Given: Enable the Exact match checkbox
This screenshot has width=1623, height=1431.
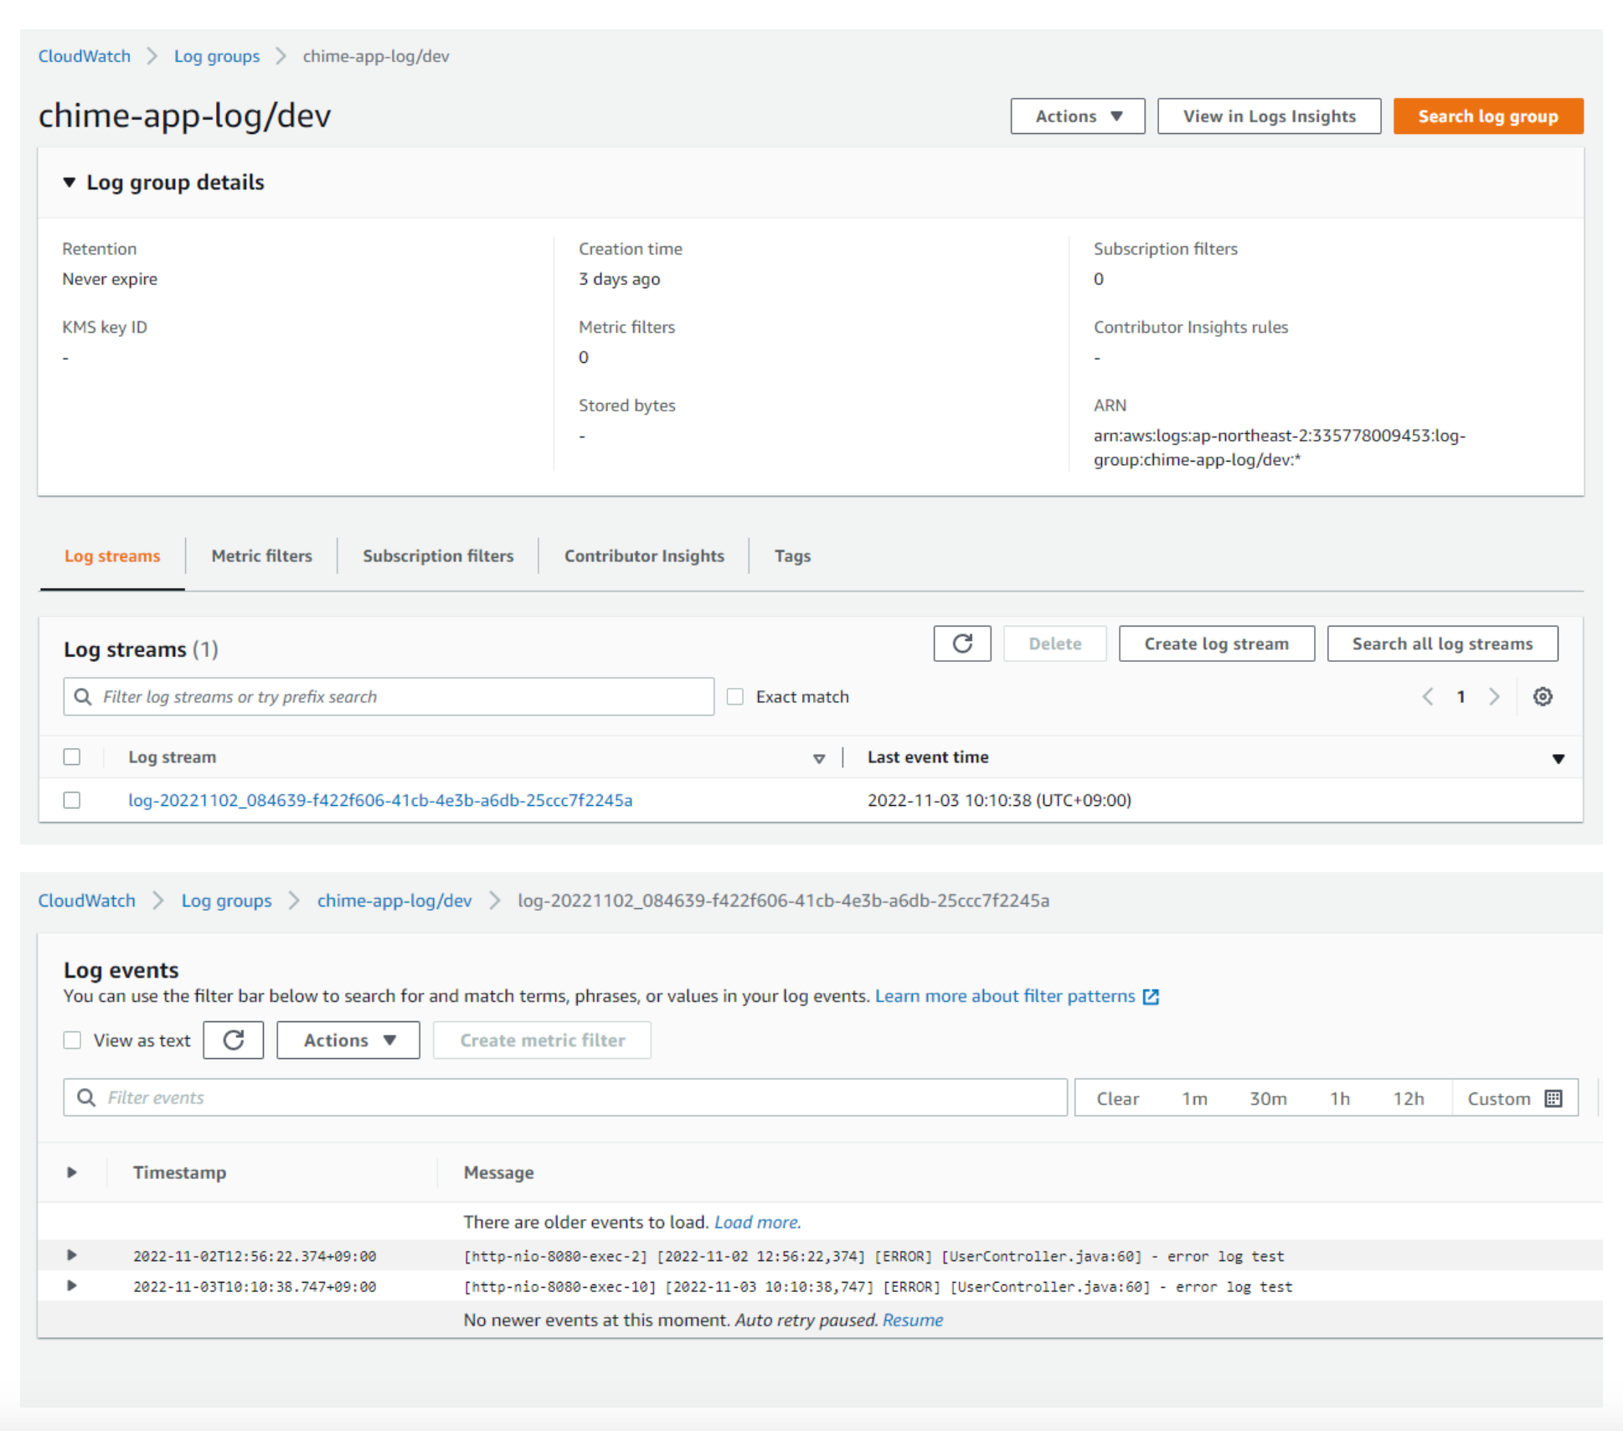Looking at the screenshot, I should pyautogui.click(x=735, y=697).
